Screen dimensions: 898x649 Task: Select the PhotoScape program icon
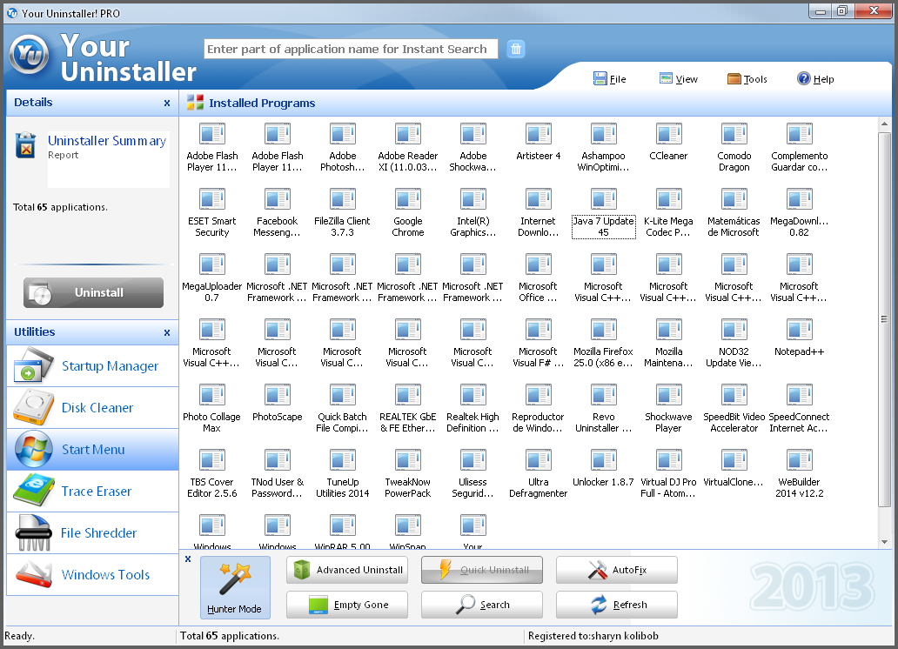click(x=278, y=396)
